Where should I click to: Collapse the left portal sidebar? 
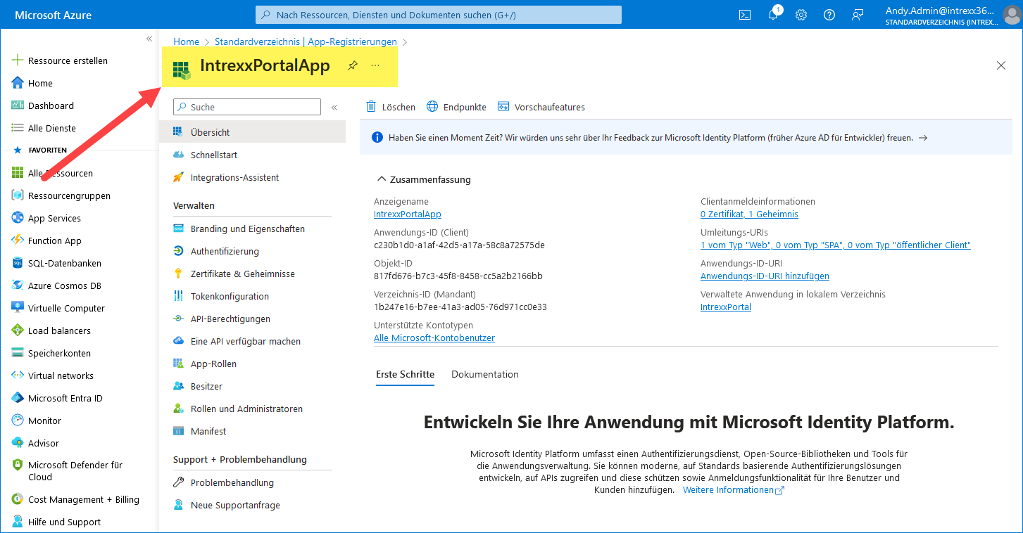click(149, 39)
